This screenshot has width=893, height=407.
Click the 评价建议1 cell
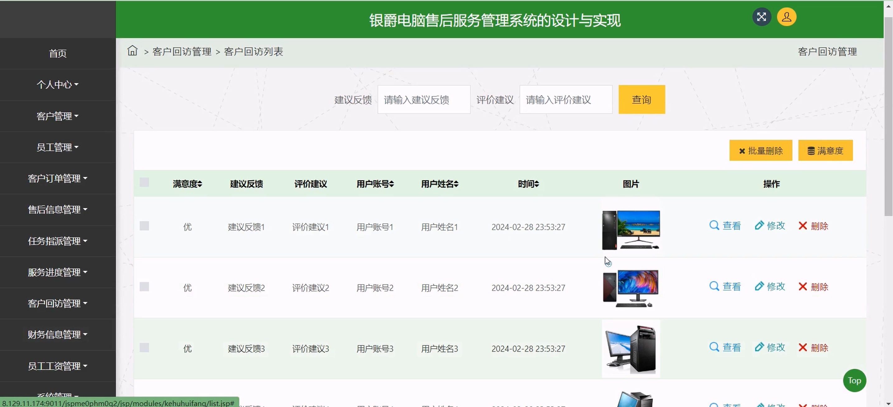coord(311,227)
